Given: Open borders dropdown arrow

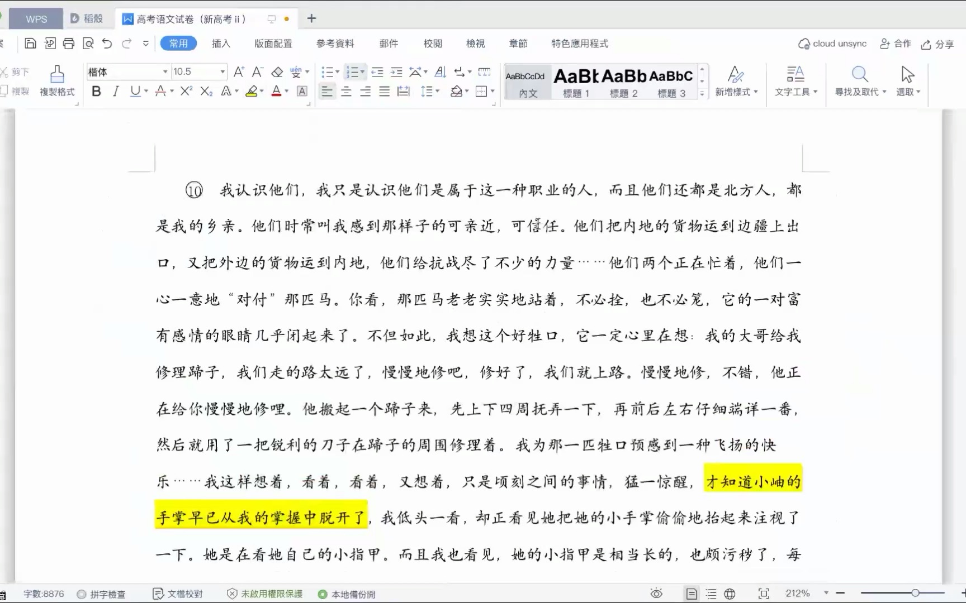Looking at the screenshot, I should (x=493, y=91).
